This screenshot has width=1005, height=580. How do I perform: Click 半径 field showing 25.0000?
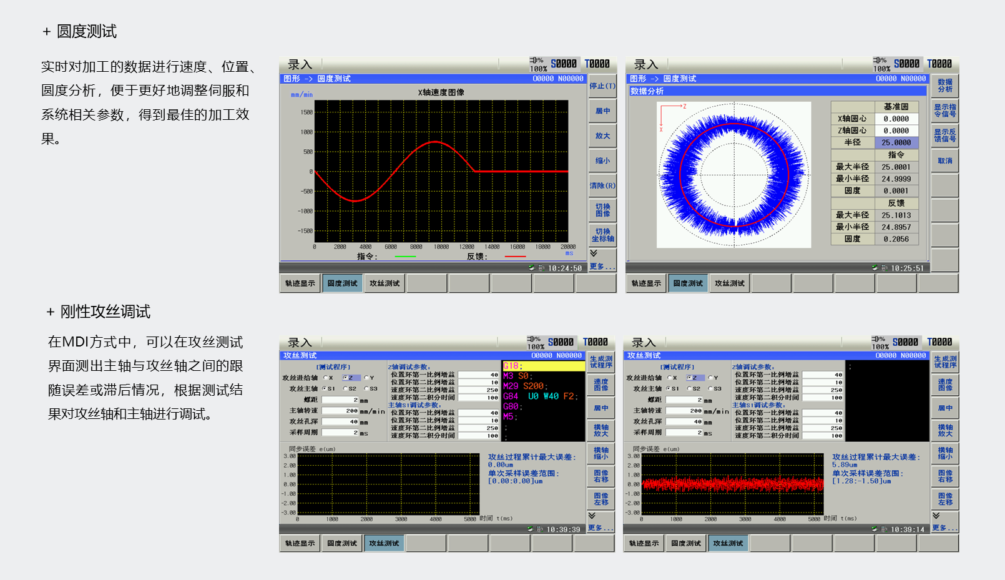pos(896,142)
